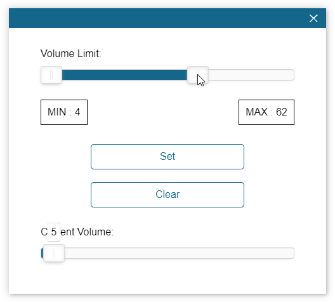Click the Clear button
This screenshot has height=302, width=335.
click(x=167, y=195)
